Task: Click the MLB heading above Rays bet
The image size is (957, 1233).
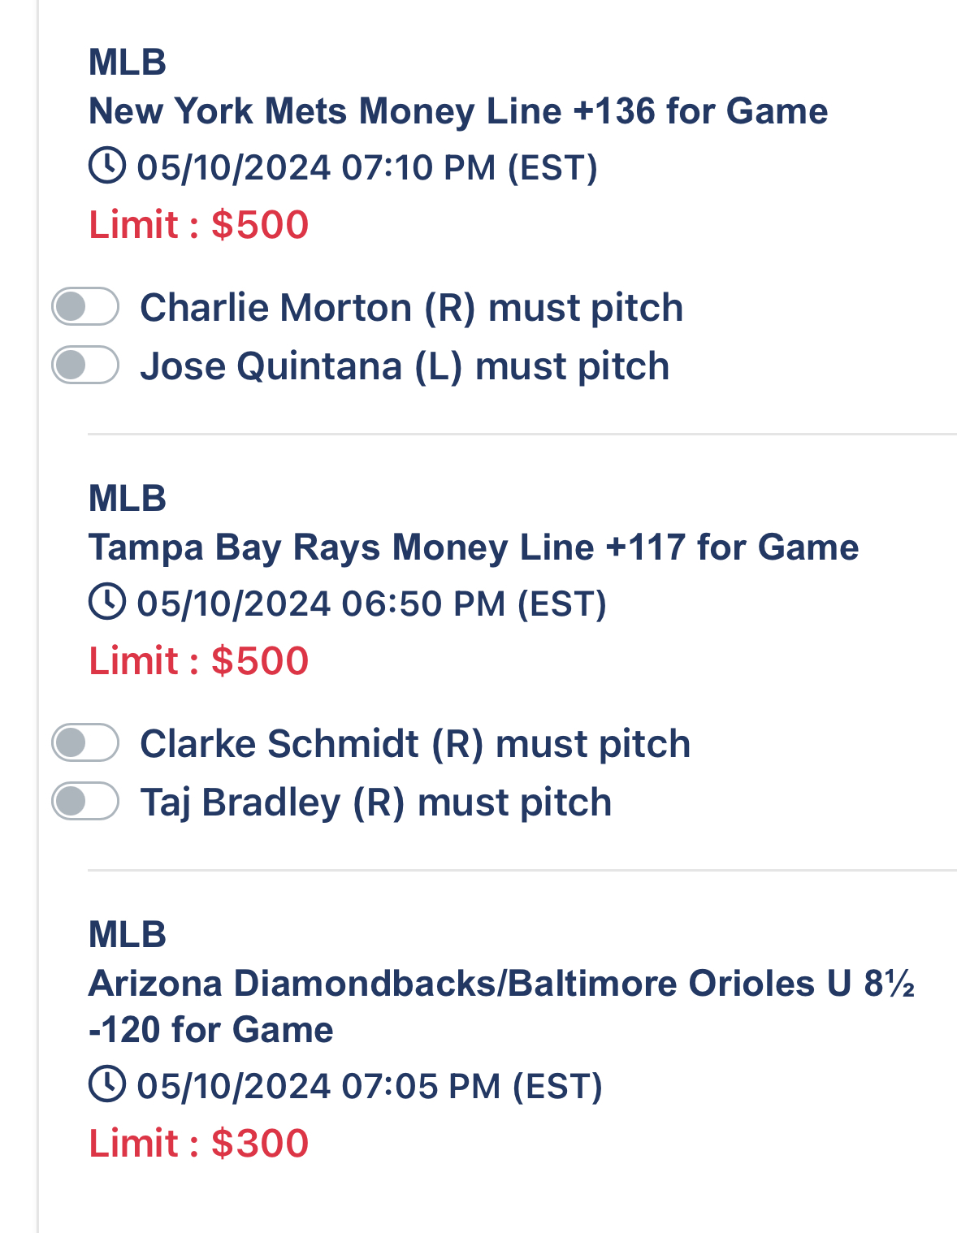Action: 128,498
